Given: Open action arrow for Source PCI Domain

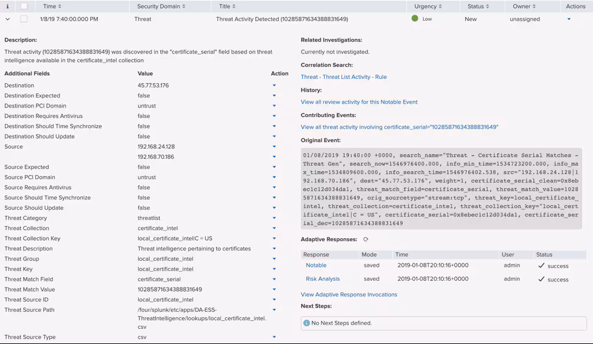Looking at the screenshot, I should pyautogui.click(x=274, y=177).
